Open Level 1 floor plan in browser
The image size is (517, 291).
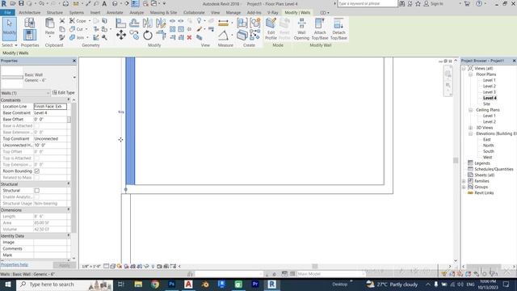489,80
